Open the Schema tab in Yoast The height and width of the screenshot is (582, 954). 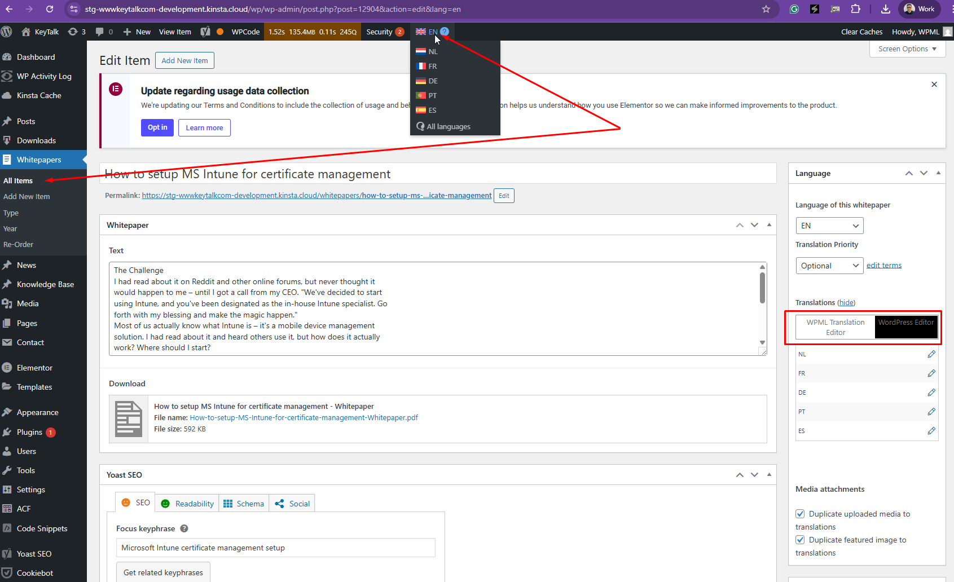(244, 504)
